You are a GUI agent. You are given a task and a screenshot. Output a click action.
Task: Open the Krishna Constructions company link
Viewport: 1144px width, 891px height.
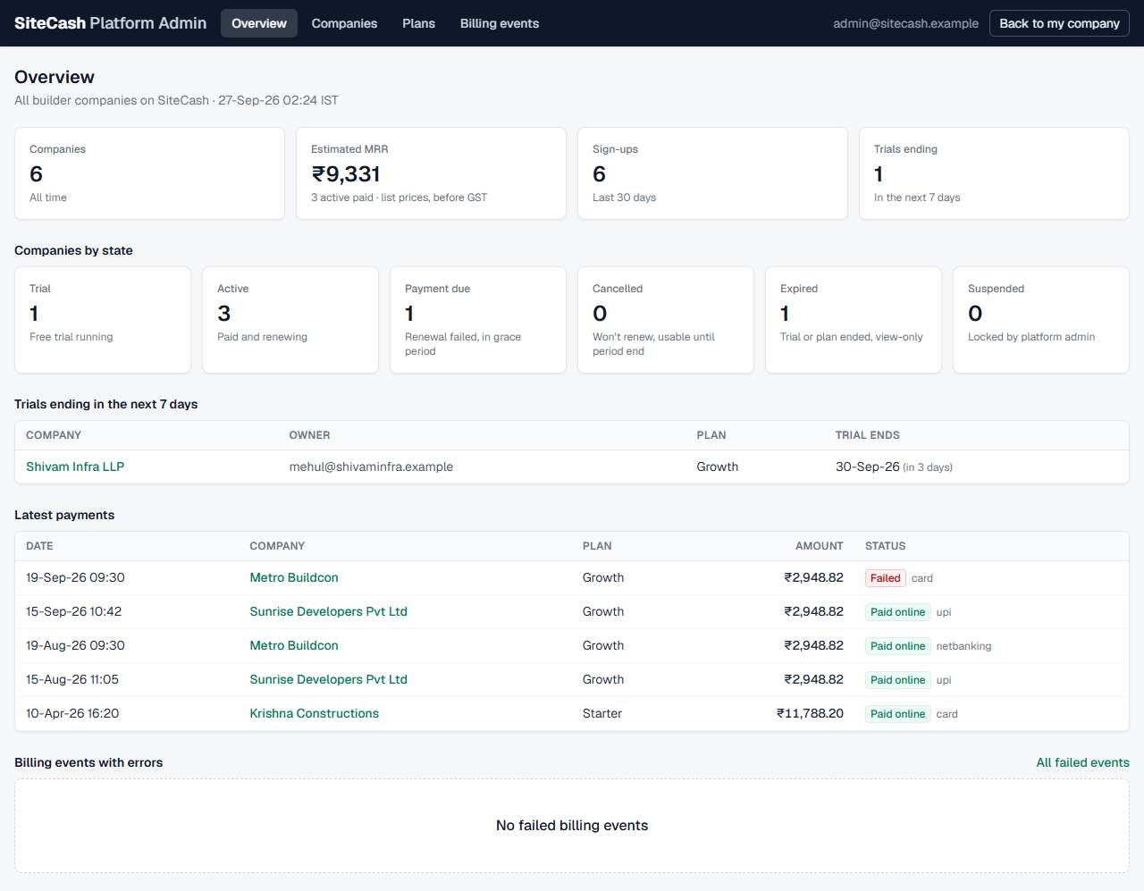[x=314, y=713]
